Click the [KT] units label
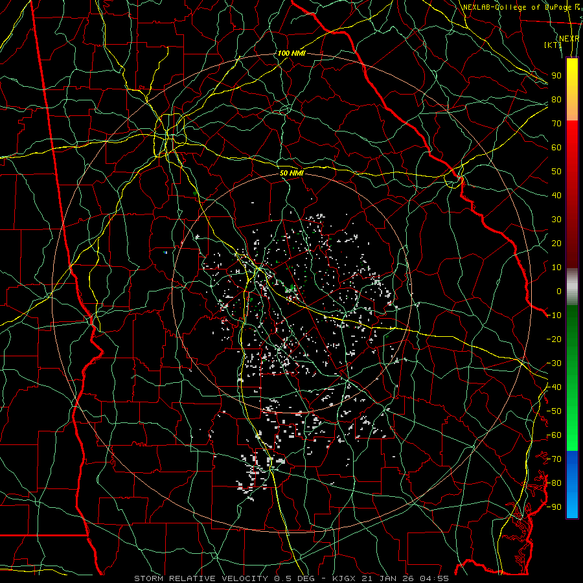The image size is (583, 583). coord(553,45)
